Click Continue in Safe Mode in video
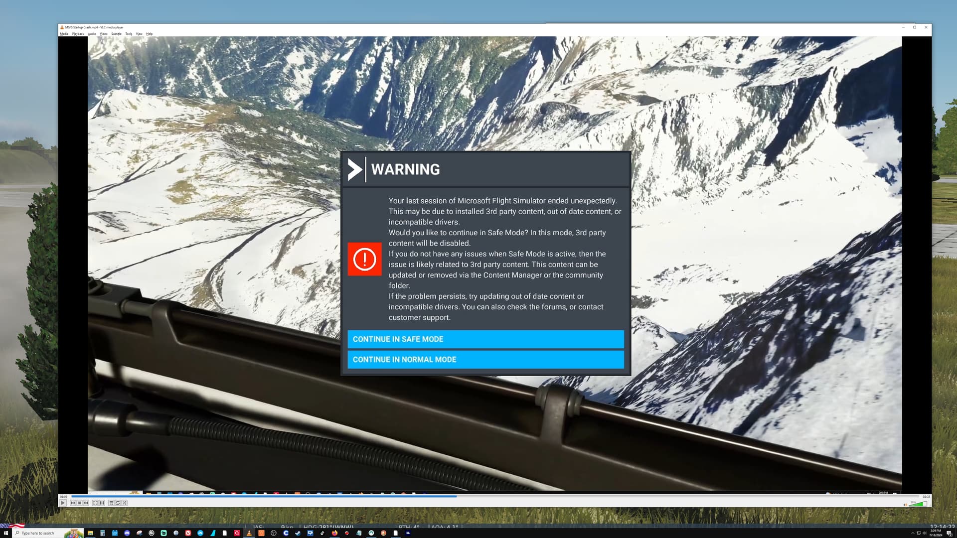 (x=485, y=339)
